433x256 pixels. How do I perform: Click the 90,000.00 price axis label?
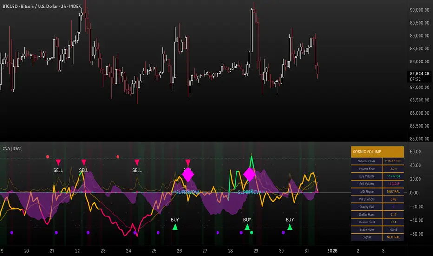[420, 10]
